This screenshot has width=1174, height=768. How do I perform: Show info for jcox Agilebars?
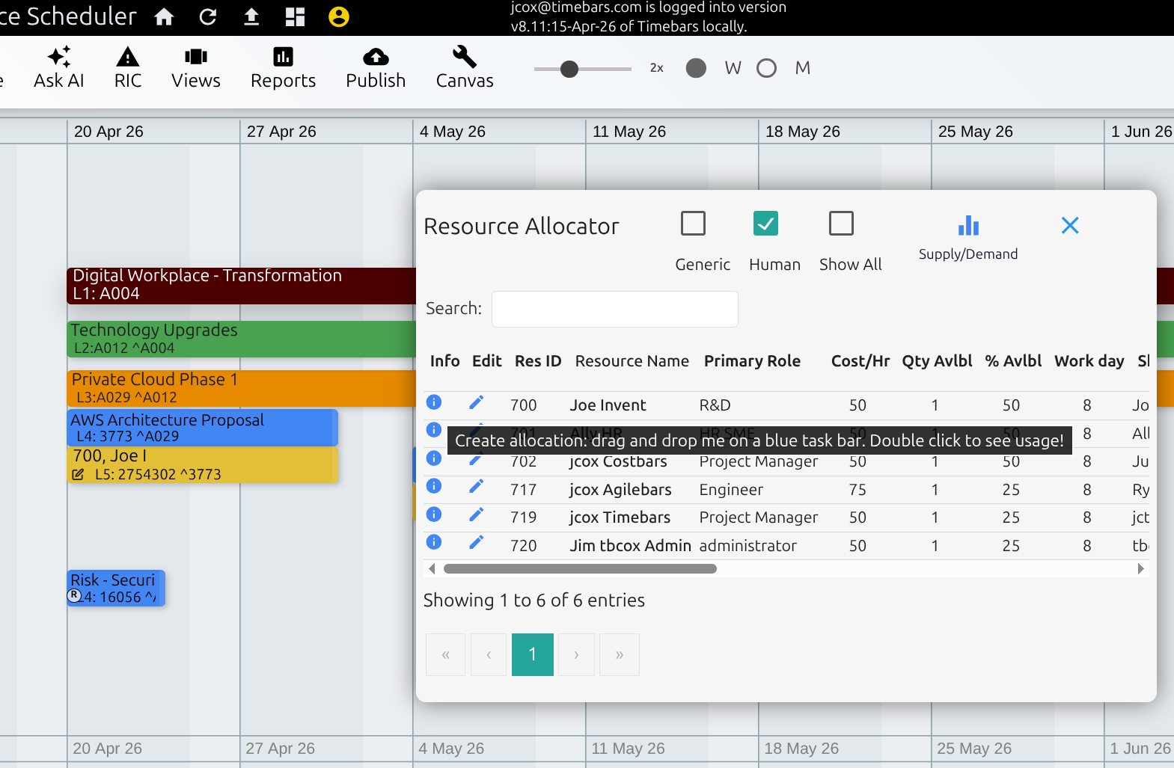(x=433, y=486)
